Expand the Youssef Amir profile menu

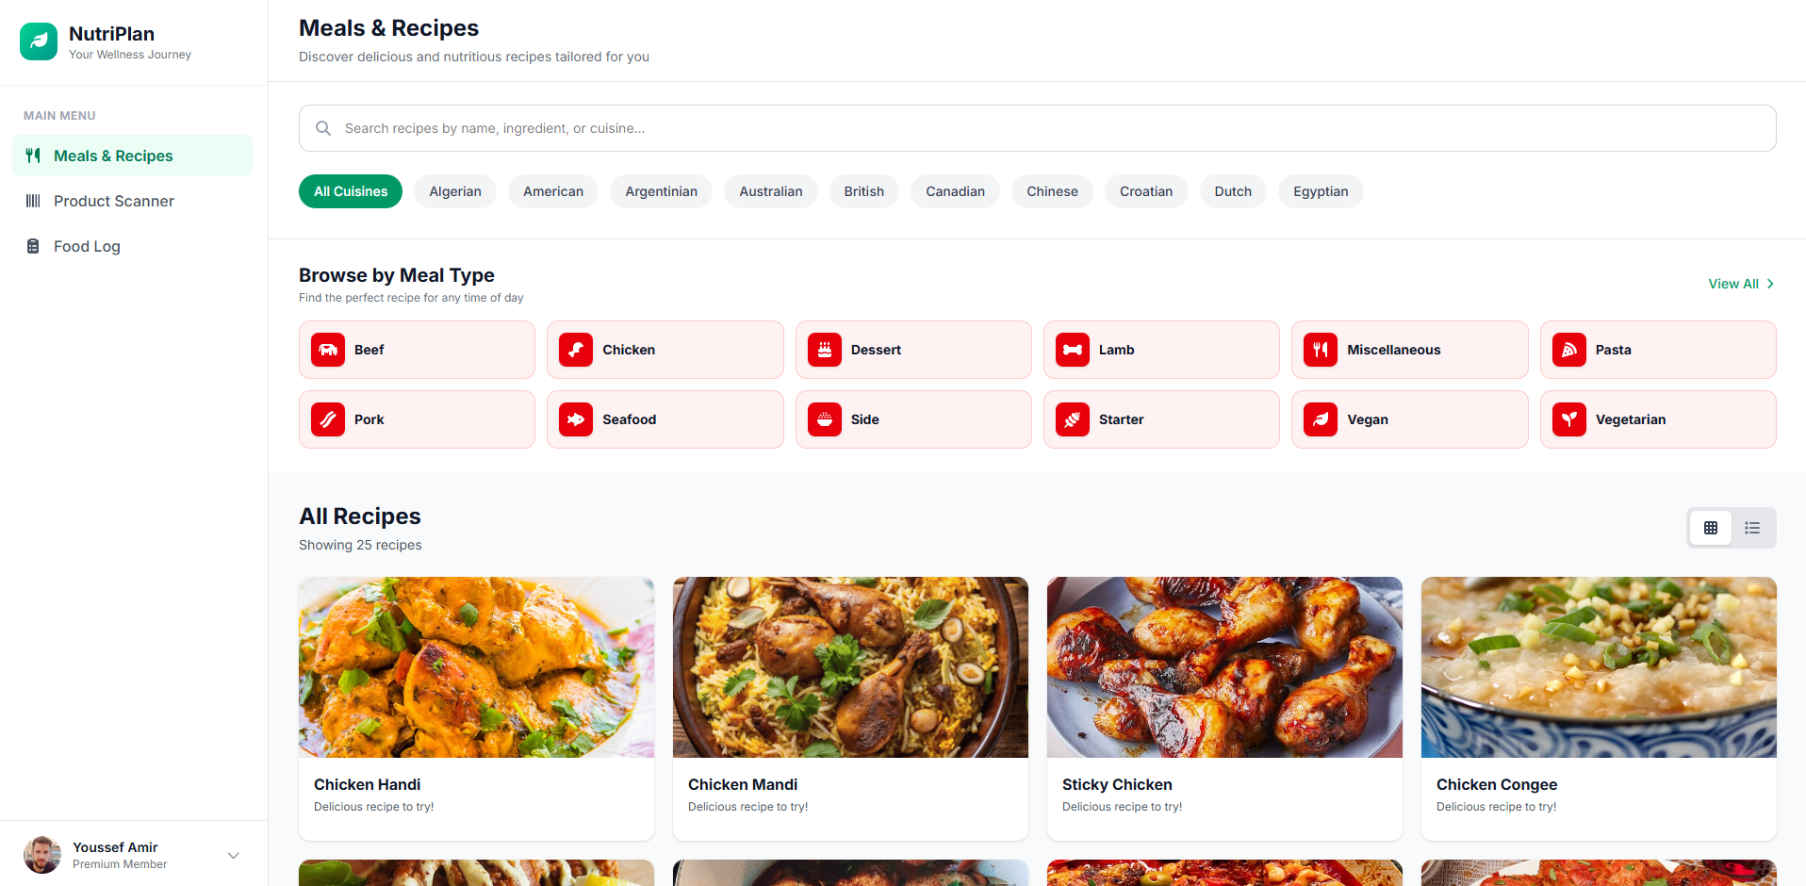[234, 855]
